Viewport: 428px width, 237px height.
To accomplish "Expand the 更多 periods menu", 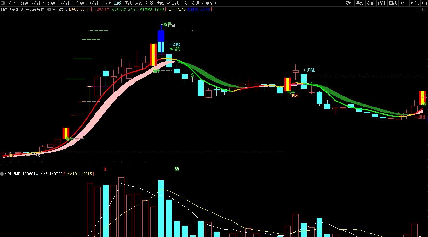I will pos(211,3).
